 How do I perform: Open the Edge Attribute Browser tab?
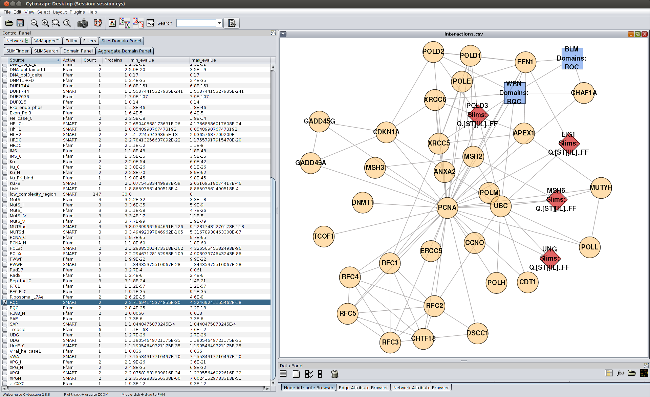363,388
